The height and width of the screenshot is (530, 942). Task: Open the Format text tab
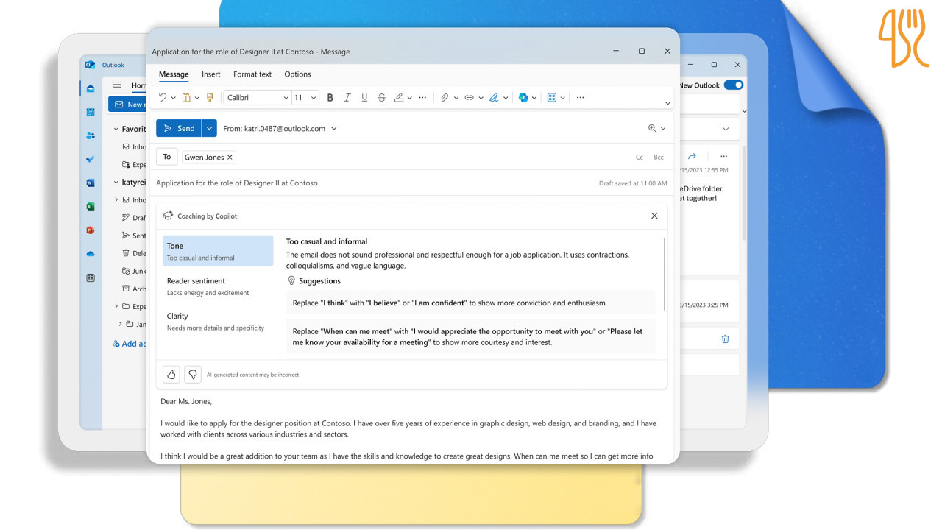click(252, 74)
